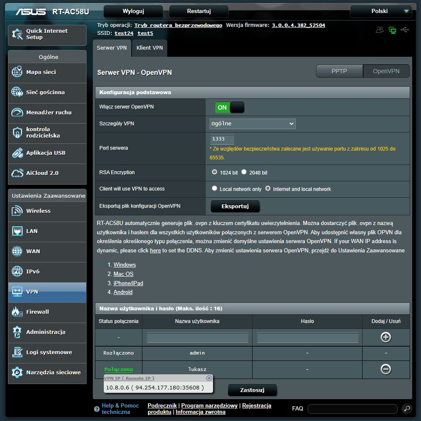Click into the Port serwera field

point(222,139)
